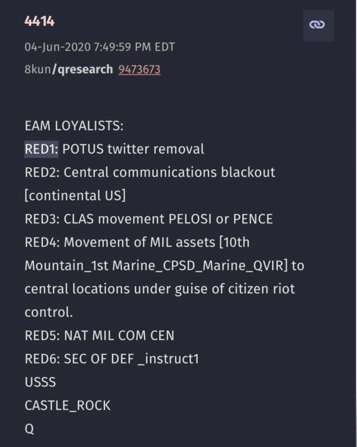Click the POTUS twitter removal text
Viewport: 357px width, 447px height.
click(133, 149)
